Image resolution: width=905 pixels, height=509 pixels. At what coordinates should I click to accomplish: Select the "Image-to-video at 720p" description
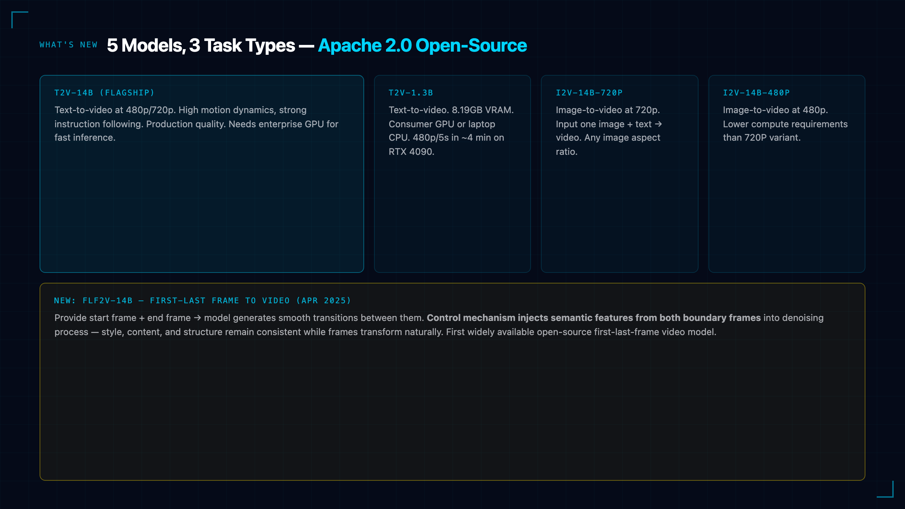point(608,110)
